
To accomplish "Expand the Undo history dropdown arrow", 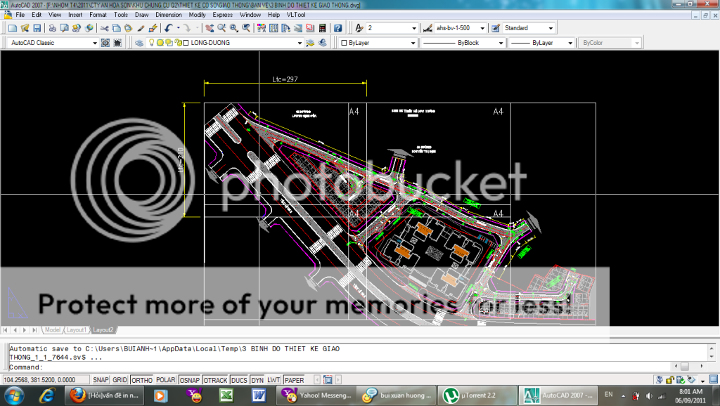I will click(x=178, y=28).
